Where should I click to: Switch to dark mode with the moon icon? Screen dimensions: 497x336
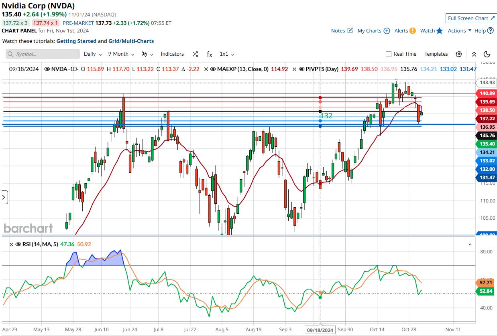point(487,54)
